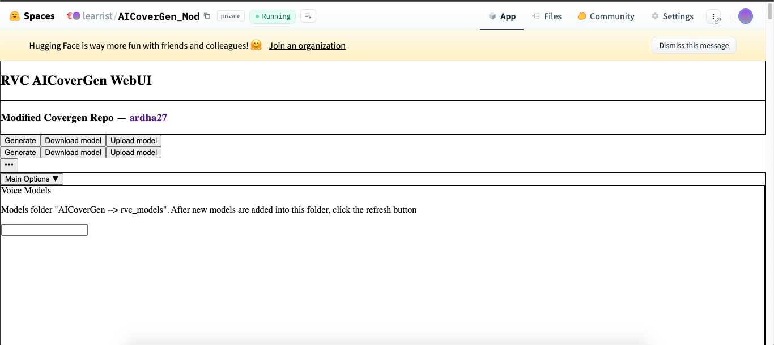Open the learrist owner link
Viewport: 774px width, 345px height.
(x=98, y=16)
